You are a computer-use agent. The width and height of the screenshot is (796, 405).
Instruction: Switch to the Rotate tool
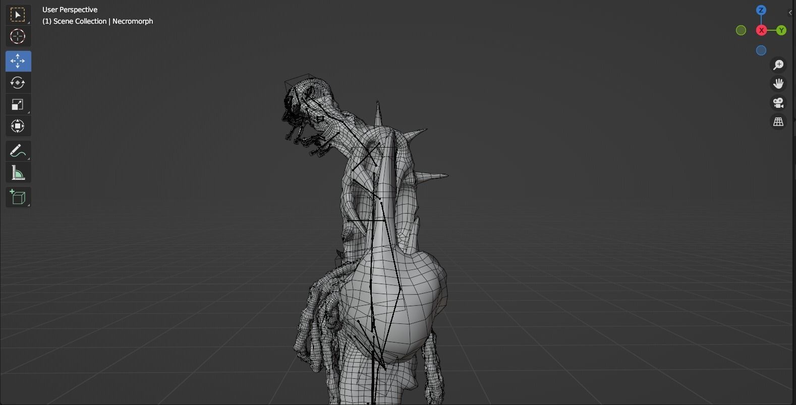[18, 83]
